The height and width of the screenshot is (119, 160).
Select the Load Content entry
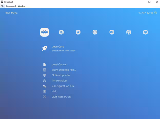coord(60,64)
